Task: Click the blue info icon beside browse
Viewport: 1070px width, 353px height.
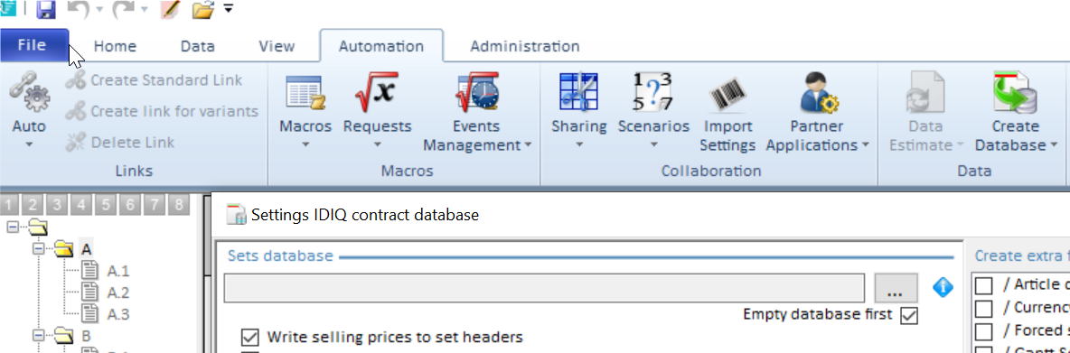Action: click(x=943, y=288)
